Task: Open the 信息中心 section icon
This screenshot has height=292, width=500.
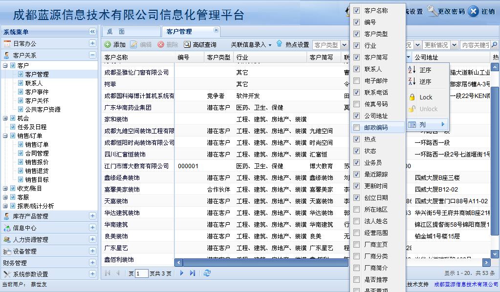Action: click(7, 228)
